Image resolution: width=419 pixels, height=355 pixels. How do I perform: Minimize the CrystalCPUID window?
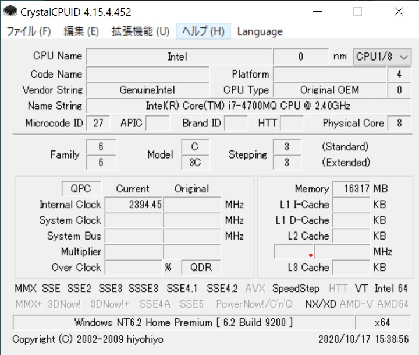(x=316, y=12)
